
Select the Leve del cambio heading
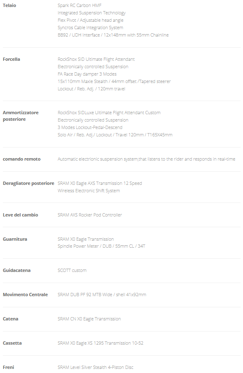(21, 215)
